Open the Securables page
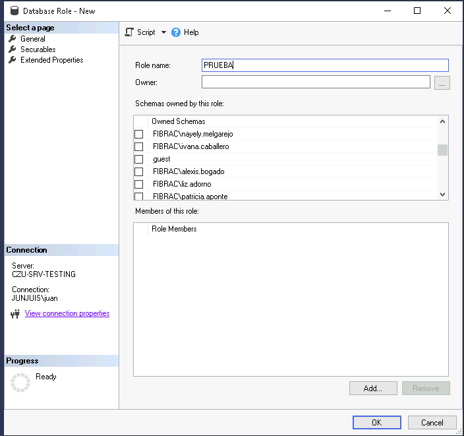Image resolution: width=464 pixels, height=436 pixels. pyautogui.click(x=38, y=49)
